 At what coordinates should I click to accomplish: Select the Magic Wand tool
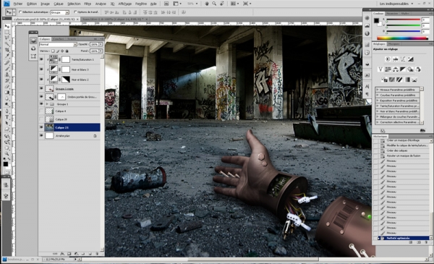click(x=7, y=44)
